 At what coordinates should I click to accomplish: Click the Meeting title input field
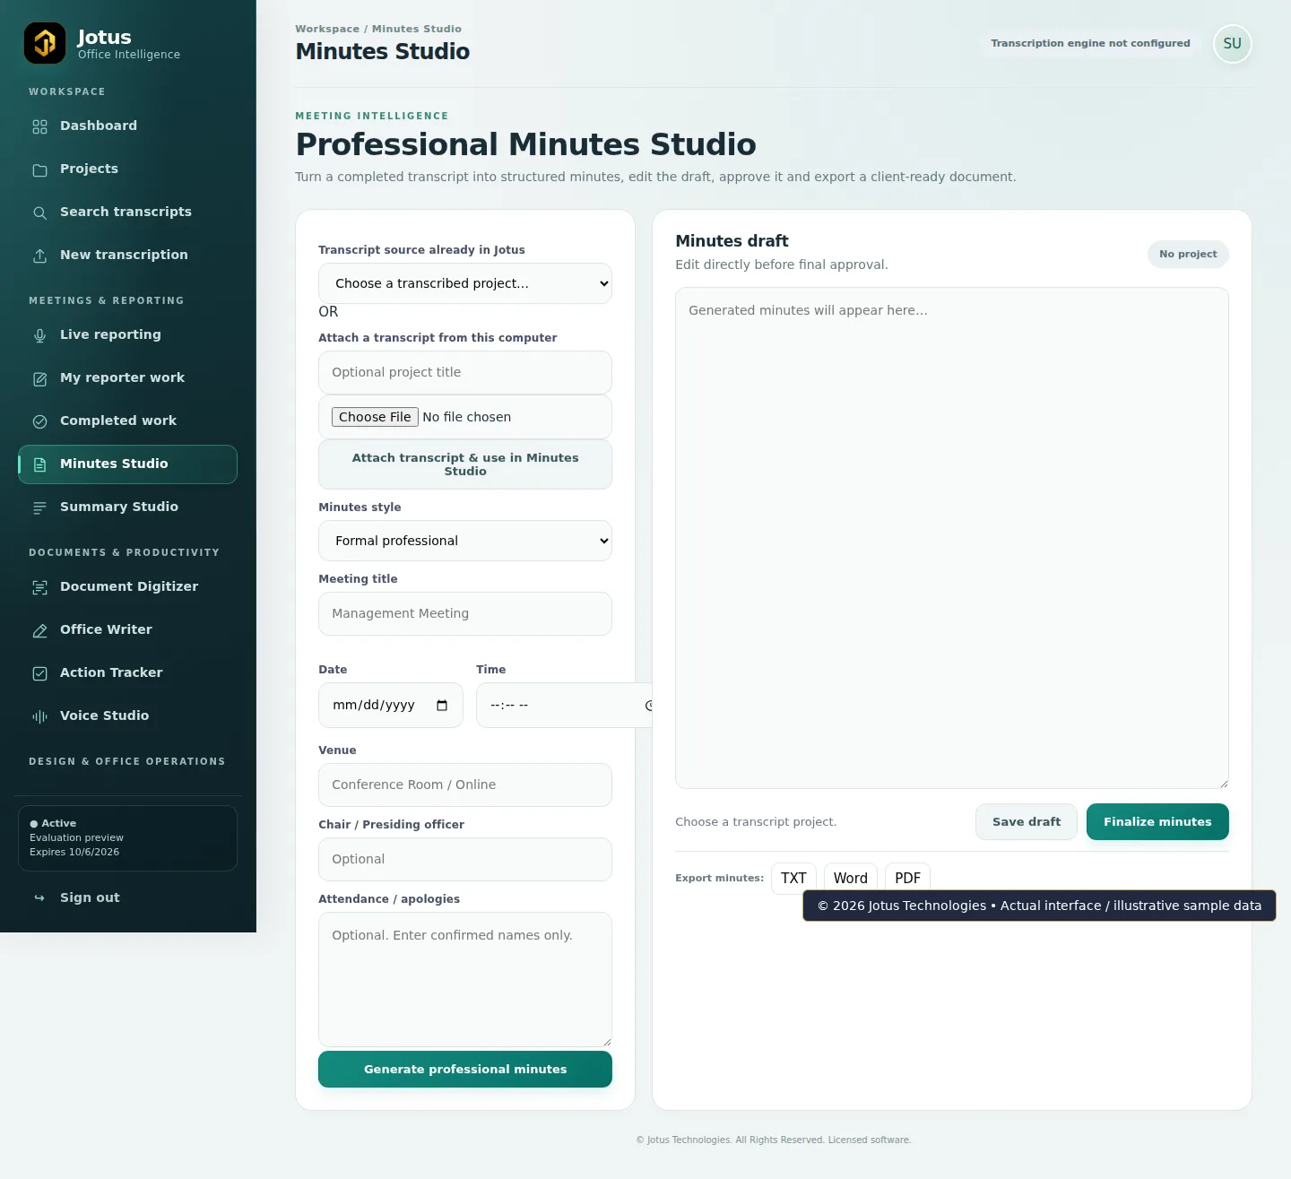(x=465, y=614)
